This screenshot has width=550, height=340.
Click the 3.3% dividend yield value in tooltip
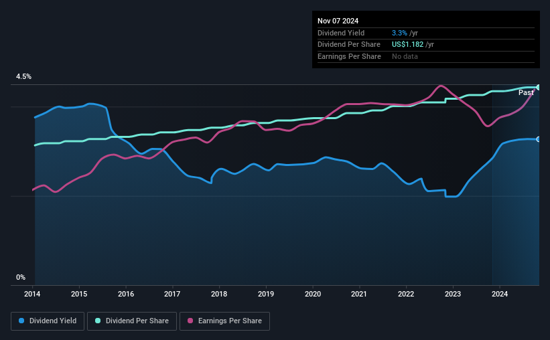[x=399, y=33]
